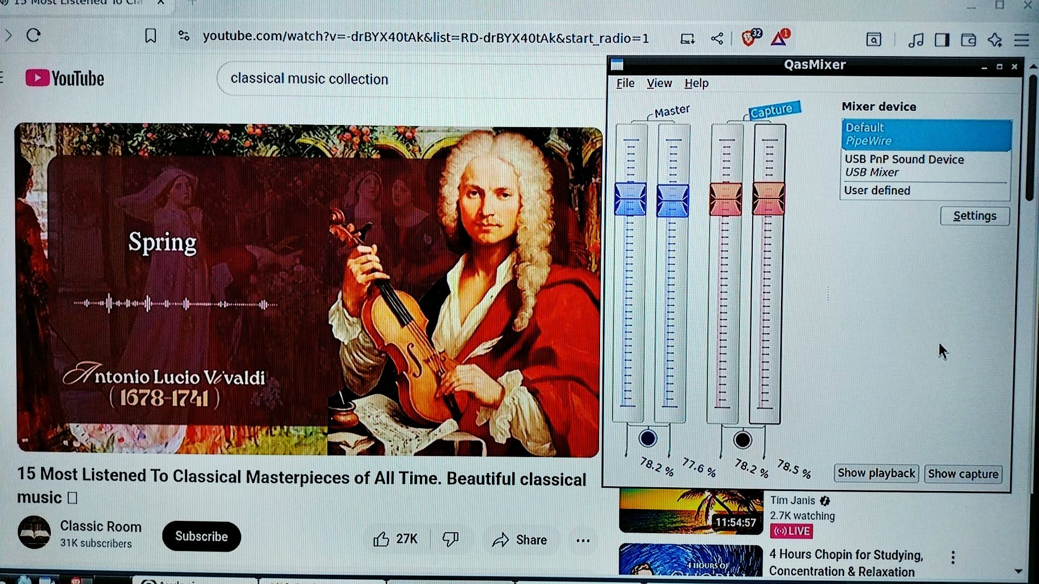This screenshot has width=1039, height=584.
Task: Go forward with browser forward arrow
Action: point(8,36)
